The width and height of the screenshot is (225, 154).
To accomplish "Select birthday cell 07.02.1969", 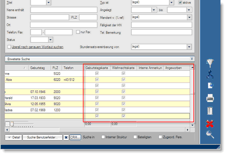I will pyautogui.click(x=38, y=110).
